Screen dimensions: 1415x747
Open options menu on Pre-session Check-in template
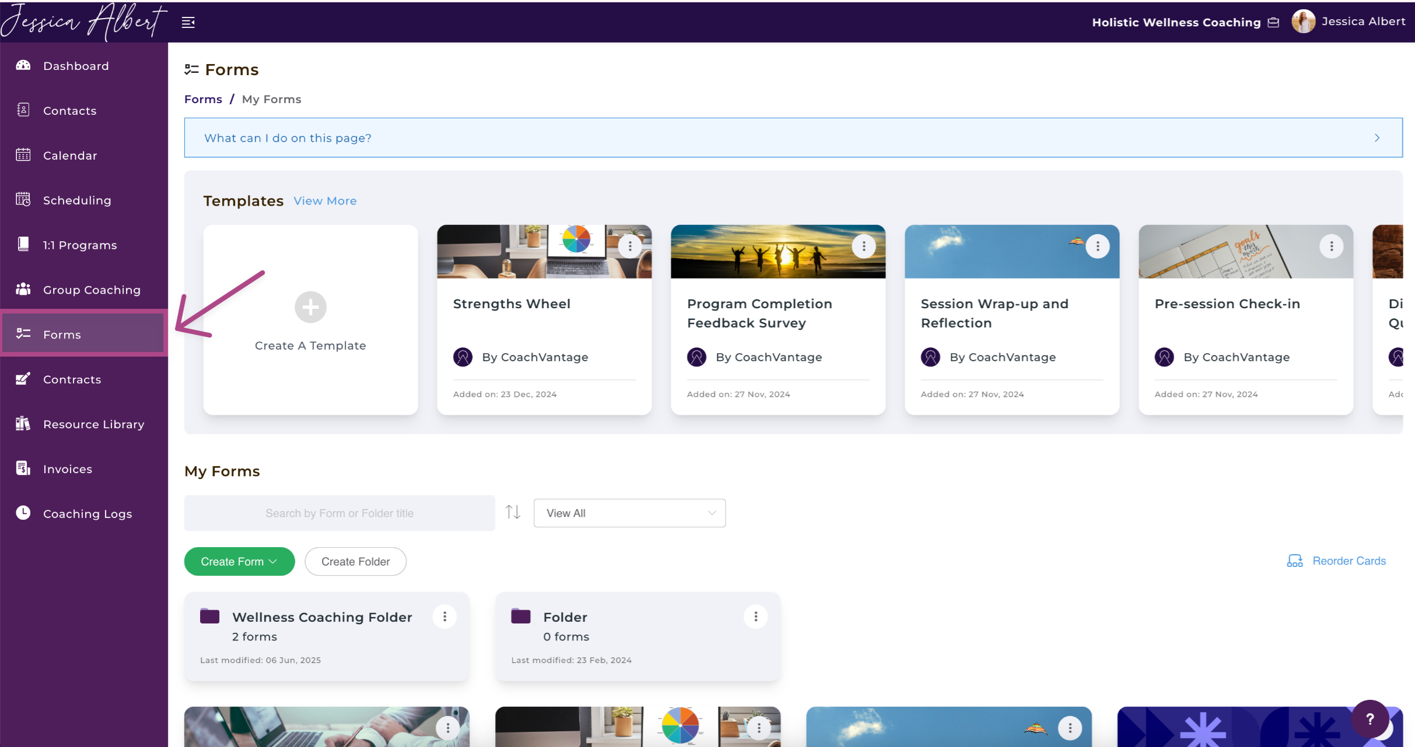[1332, 246]
